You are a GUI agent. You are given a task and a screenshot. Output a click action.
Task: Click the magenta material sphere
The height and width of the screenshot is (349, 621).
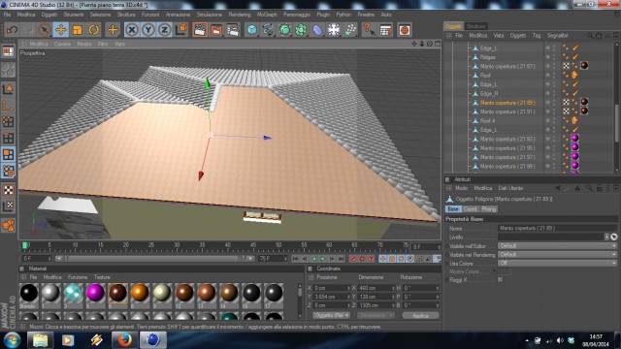point(95,293)
